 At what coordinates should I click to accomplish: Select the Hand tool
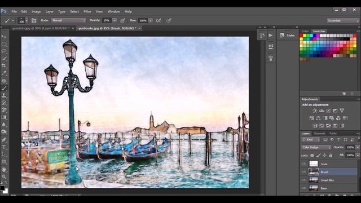click(4, 170)
